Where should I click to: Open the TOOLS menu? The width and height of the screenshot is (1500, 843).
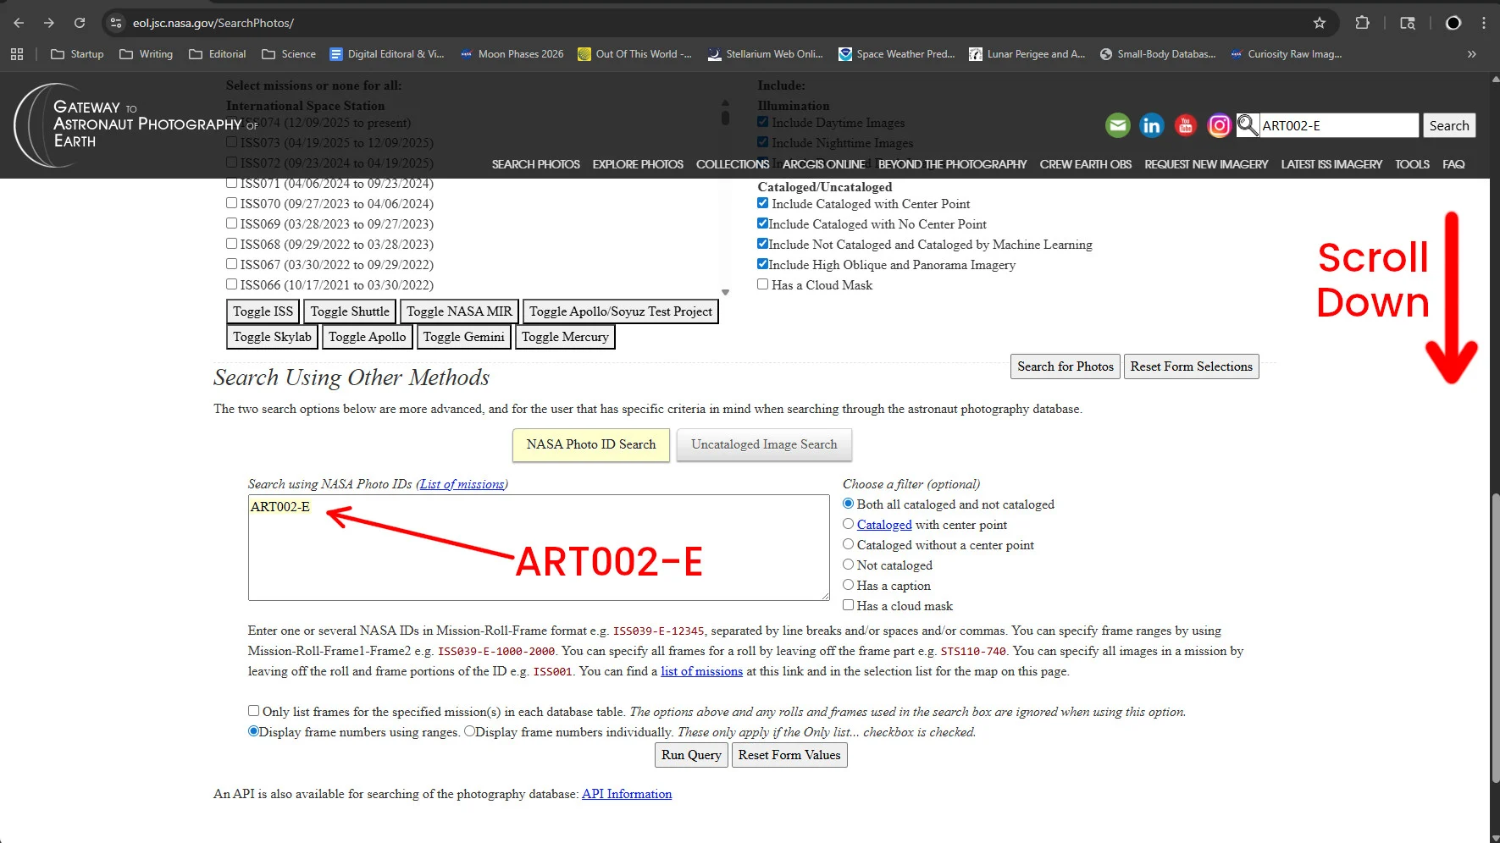[1412, 164]
